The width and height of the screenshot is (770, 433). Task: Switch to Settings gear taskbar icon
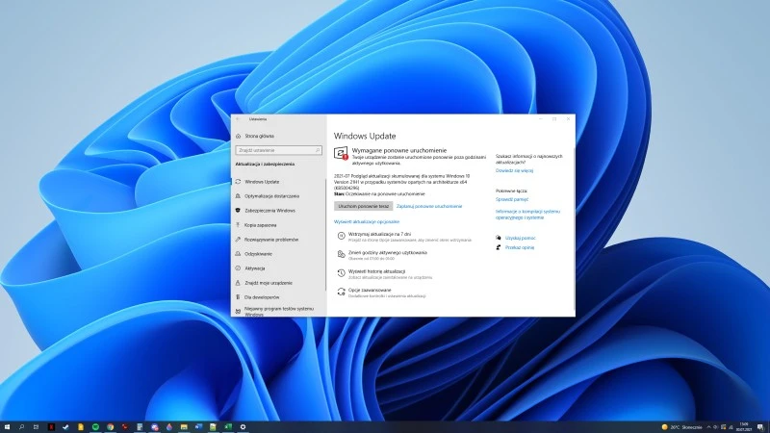point(243,427)
